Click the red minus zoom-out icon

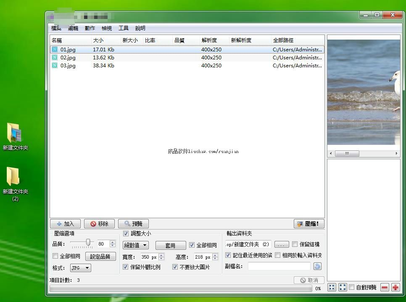tap(385, 287)
